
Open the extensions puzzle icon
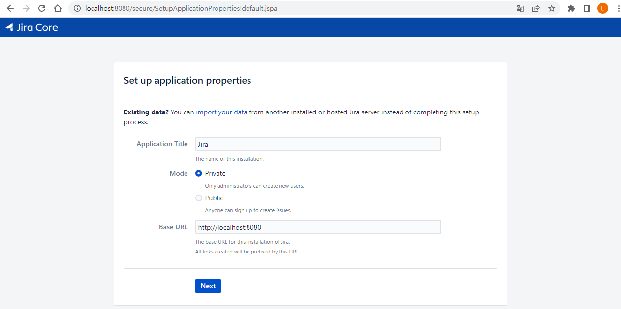point(571,8)
